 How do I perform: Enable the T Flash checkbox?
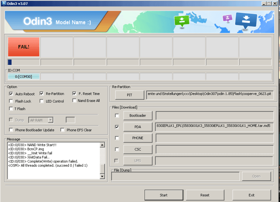click(11, 109)
